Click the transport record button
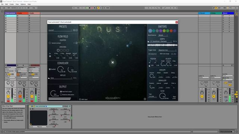The image size is (239, 134). click(92, 8)
